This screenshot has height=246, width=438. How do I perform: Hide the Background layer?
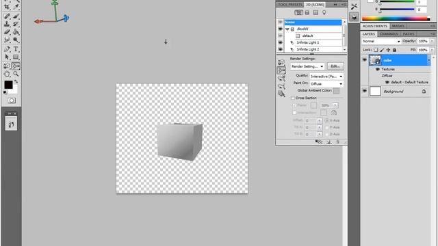click(x=365, y=91)
